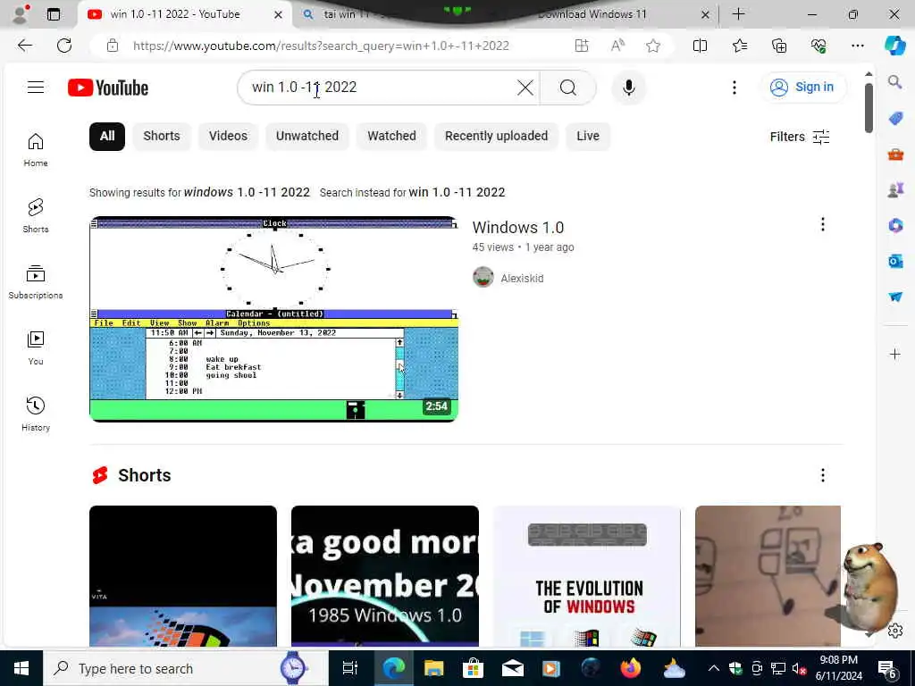The image size is (915, 686).
Task: Add app to sidebar with plus
Action: click(895, 354)
